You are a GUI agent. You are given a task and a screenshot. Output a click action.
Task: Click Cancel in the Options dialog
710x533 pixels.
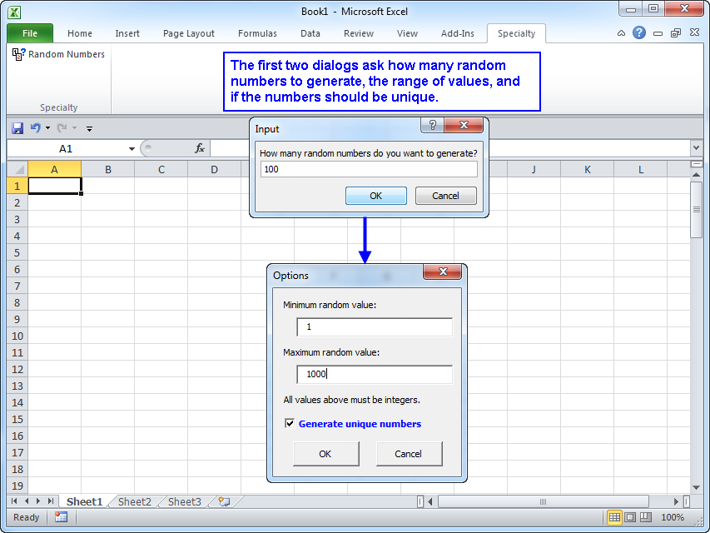[408, 454]
